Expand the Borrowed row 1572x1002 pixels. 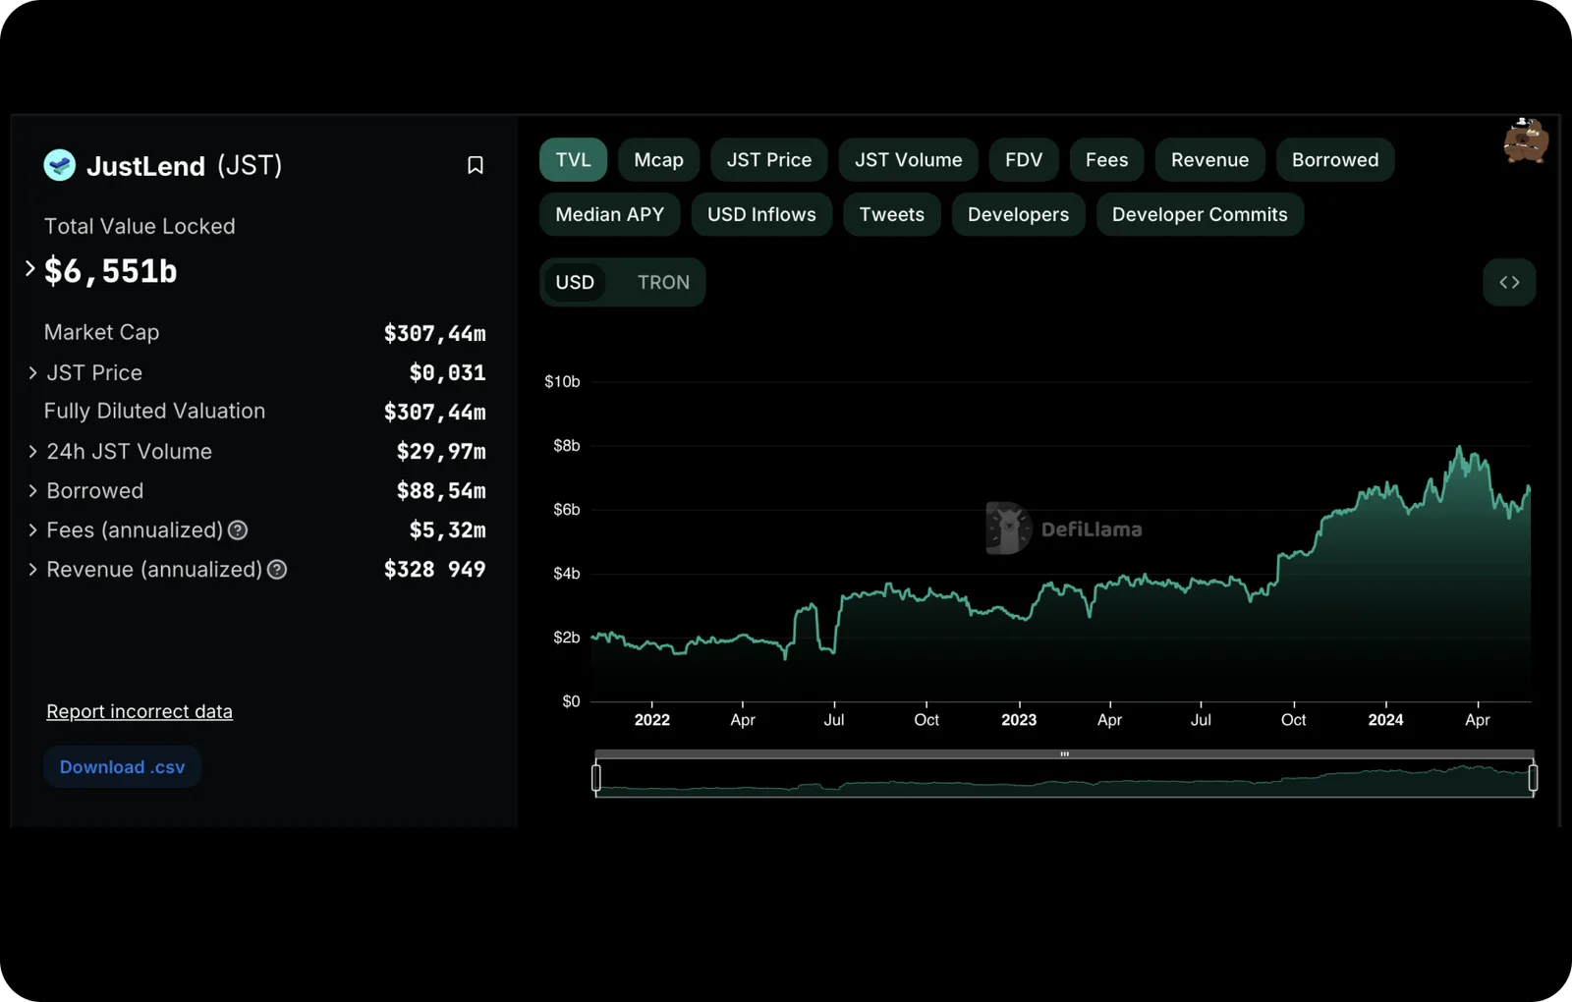(x=32, y=491)
